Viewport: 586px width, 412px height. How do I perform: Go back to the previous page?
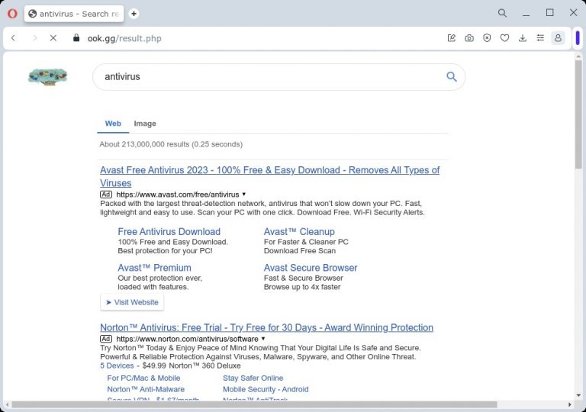click(x=14, y=38)
